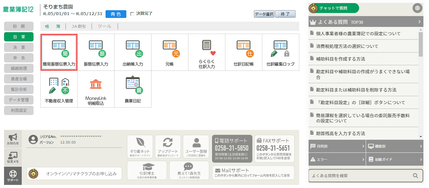The image size is (429, 188).
Task: Select 資産台帳 in sidebar menu
Action: pyautogui.click(x=19, y=79)
